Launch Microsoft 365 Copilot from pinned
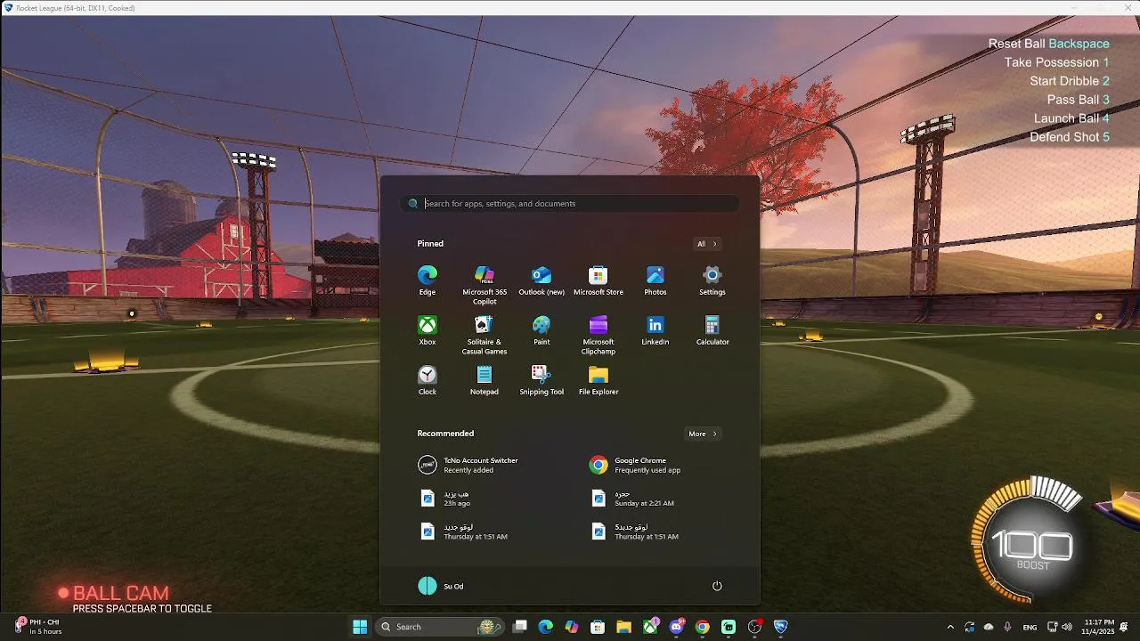 coord(484,285)
